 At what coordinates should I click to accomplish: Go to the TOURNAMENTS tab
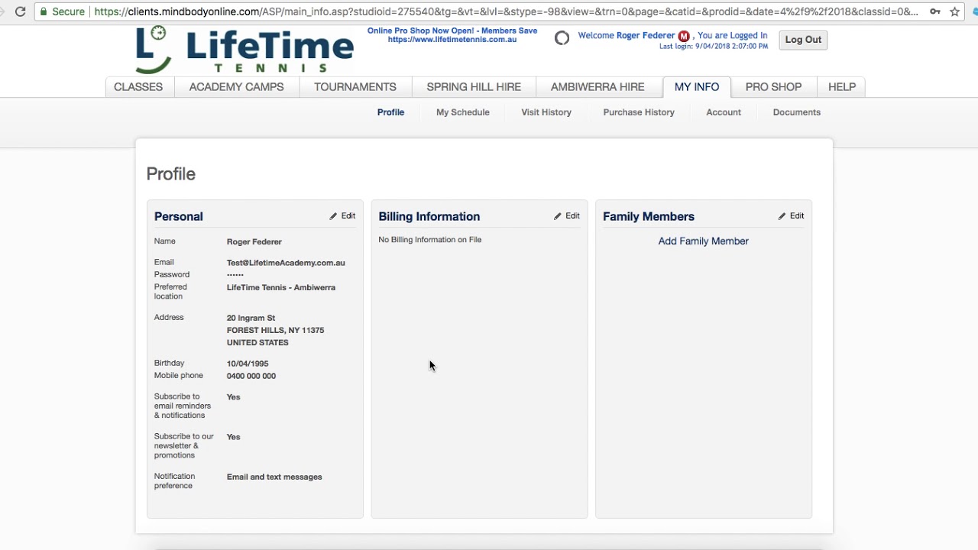point(355,87)
